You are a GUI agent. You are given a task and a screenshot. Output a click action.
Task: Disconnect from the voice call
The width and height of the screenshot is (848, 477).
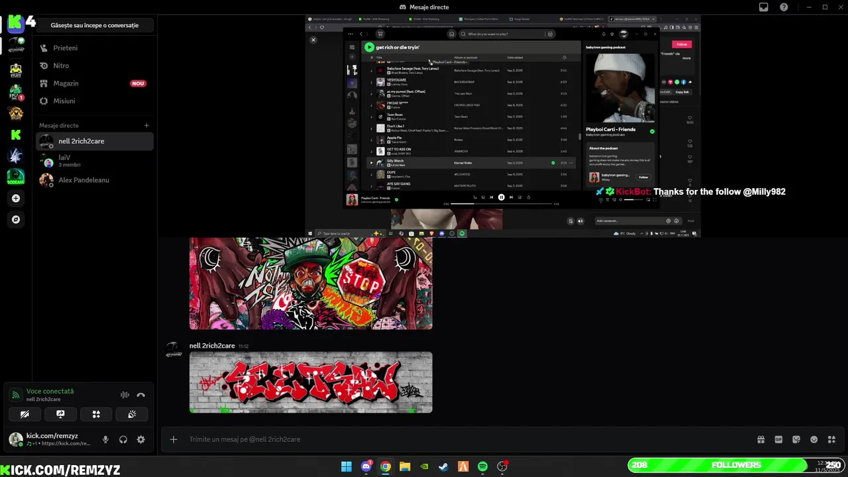[x=140, y=395]
